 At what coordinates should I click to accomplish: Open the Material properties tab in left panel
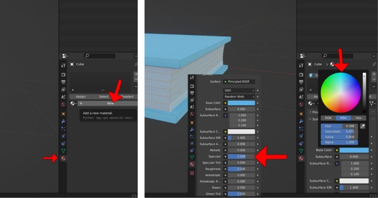[x=63, y=158]
